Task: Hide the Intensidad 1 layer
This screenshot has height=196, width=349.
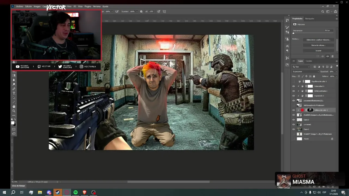Action: click(294, 86)
